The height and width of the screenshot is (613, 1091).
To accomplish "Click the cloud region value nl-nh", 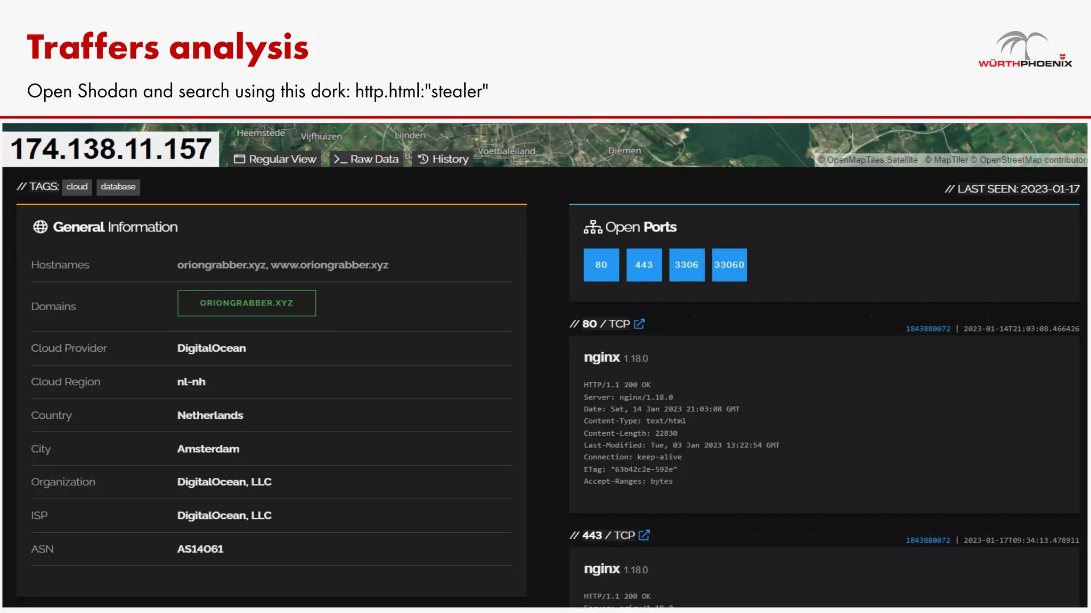I will coord(191,382).
